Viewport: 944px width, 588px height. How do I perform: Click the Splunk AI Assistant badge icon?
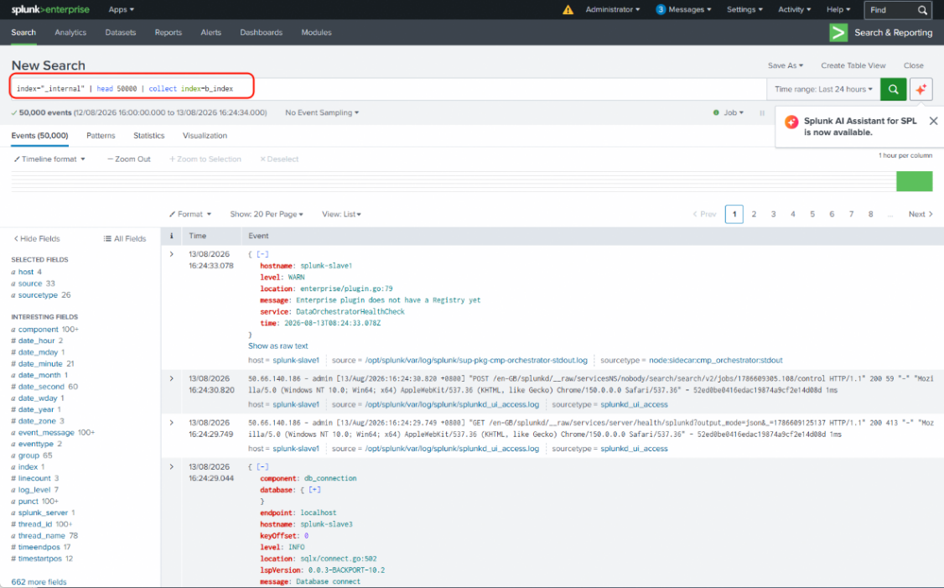(x=791, y=122)
